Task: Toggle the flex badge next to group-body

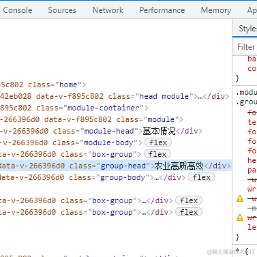Action: point(202,177)
